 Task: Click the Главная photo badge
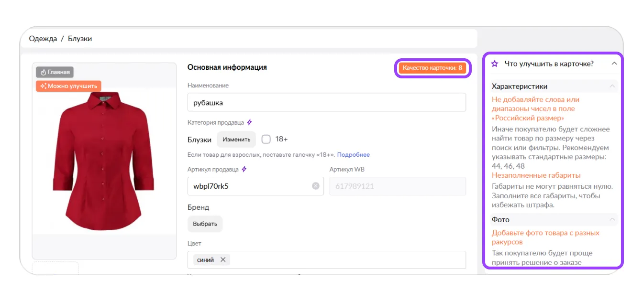pos(55,72)
